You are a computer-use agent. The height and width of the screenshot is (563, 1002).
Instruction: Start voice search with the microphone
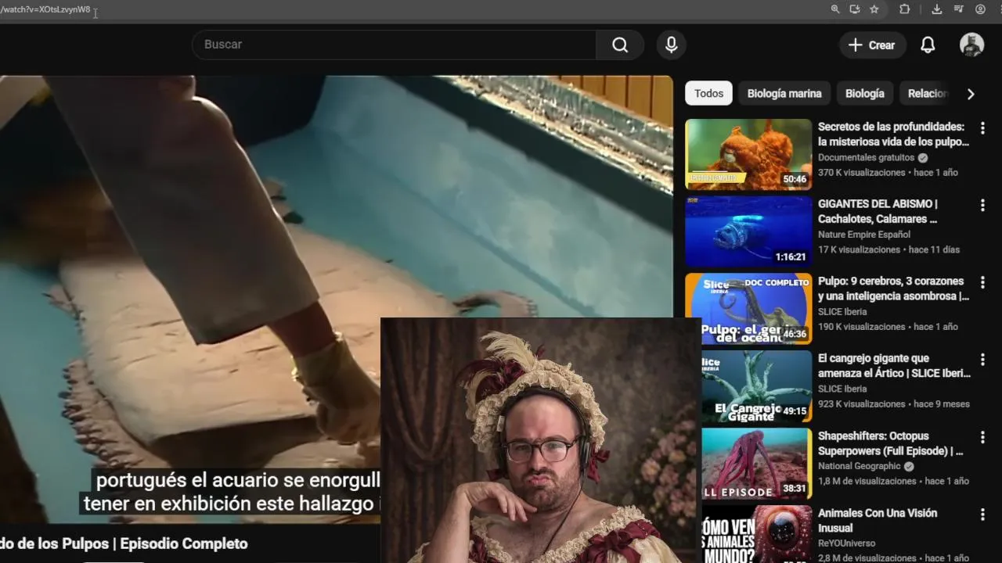[x=671, y=45]
